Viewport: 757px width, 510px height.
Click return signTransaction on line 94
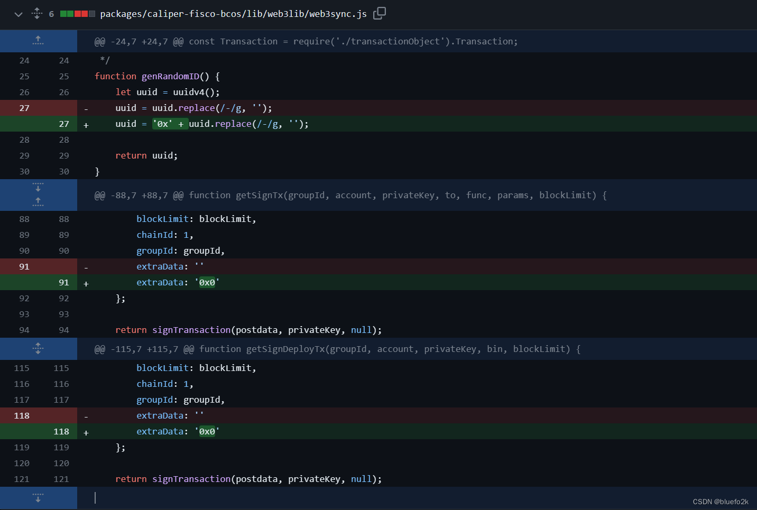pos(248,330)
